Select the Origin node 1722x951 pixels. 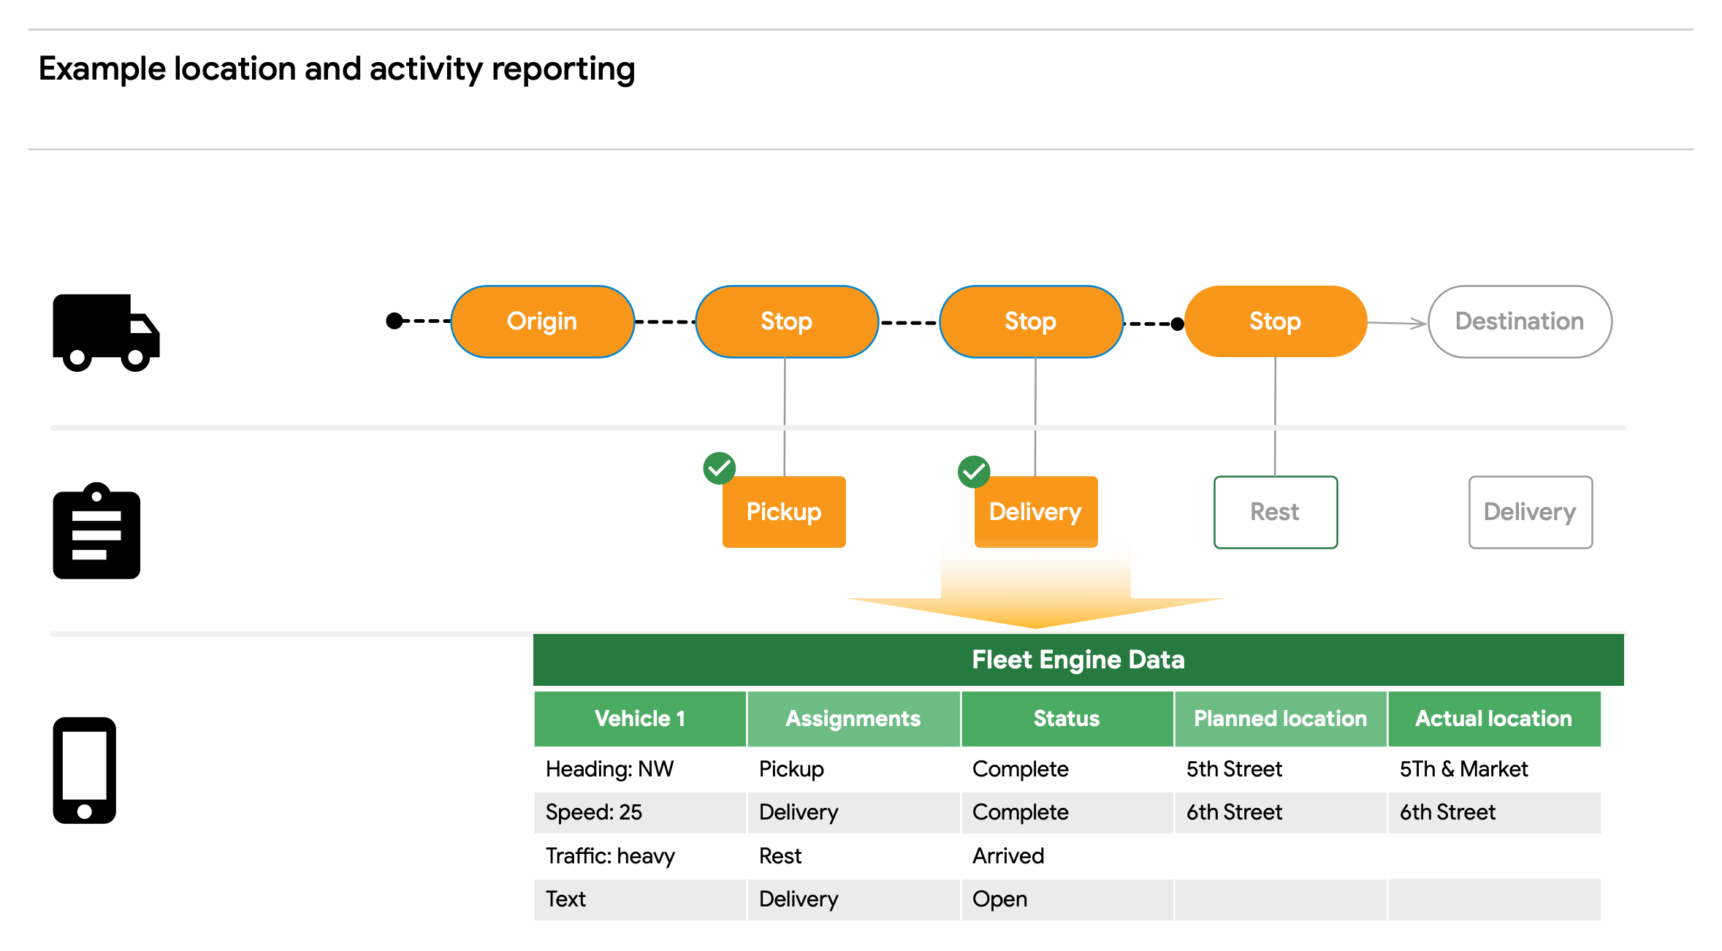point(542,321)
